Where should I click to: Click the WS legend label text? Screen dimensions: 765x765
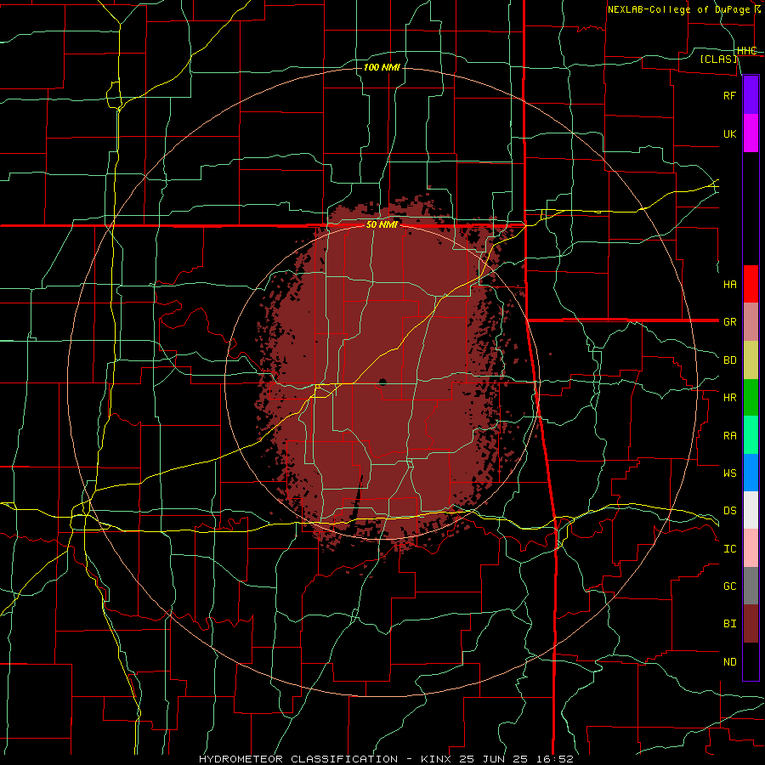[729, 473]
